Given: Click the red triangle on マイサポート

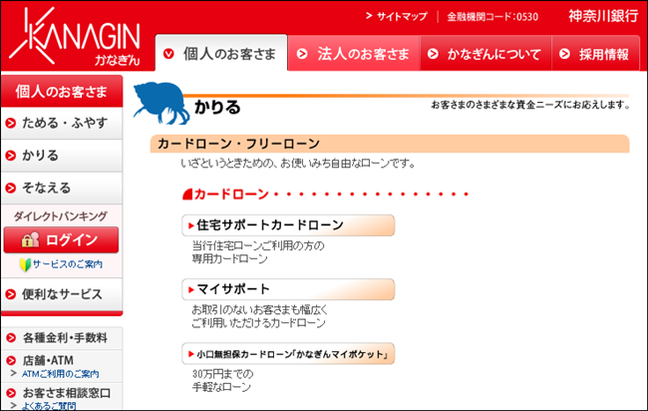Looking at the screenshot, I should 191,290.
